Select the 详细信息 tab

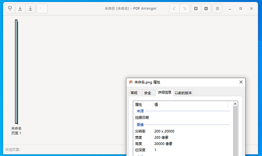(164, 92)
